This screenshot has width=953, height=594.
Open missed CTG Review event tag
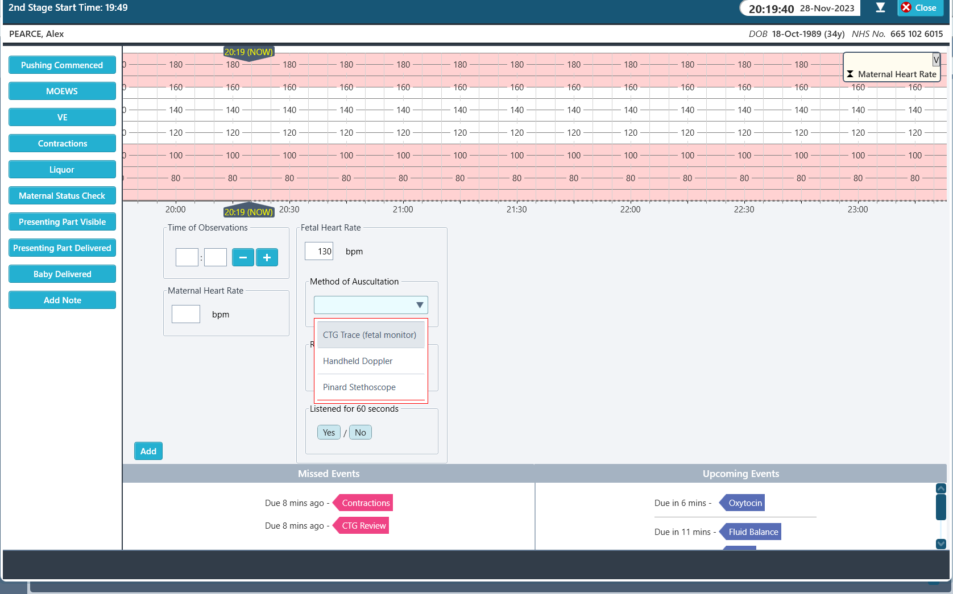[x=361, y=525]
